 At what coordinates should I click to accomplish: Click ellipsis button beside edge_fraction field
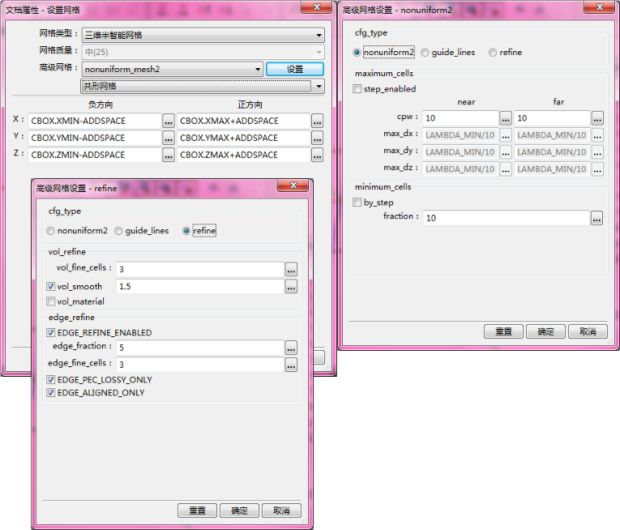point(291,347)
